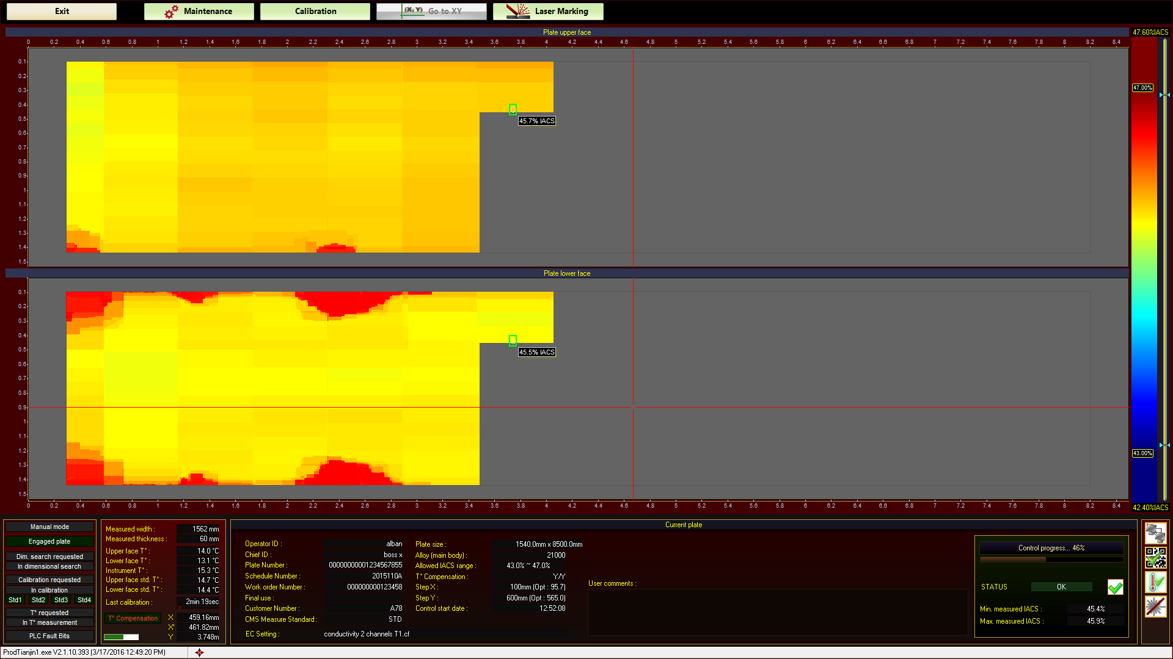Click the red crosshair status bar icon

(199, 652)
